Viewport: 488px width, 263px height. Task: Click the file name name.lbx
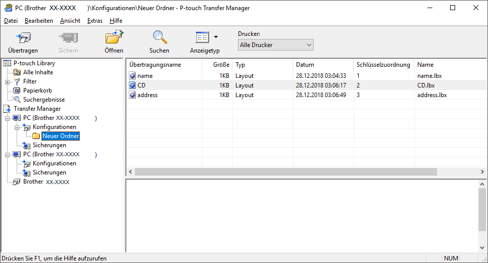429,76
